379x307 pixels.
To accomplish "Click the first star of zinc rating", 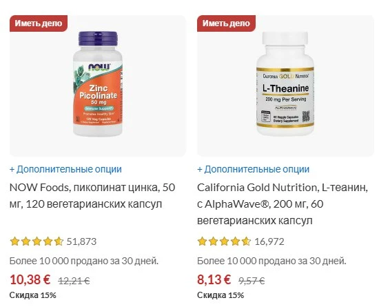I will 14,241.
